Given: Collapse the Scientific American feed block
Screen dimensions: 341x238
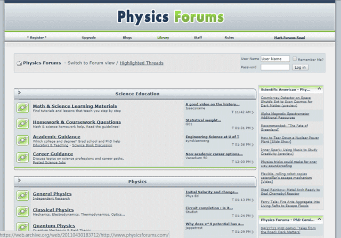Looking at the screenshot, I should click(x=319, y=89).
